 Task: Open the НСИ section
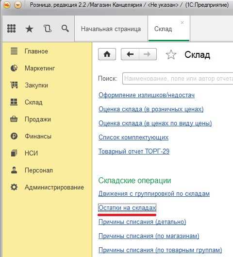[x=31, y=153]
